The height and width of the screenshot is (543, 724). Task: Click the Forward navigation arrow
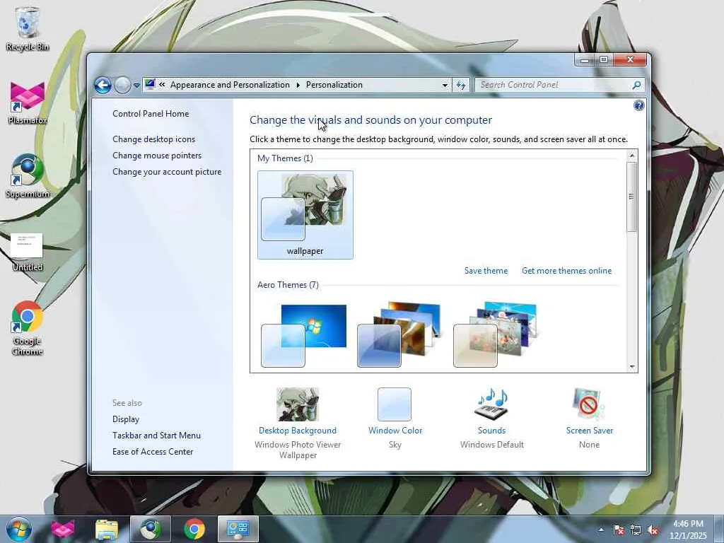click(x=122, y=85)
